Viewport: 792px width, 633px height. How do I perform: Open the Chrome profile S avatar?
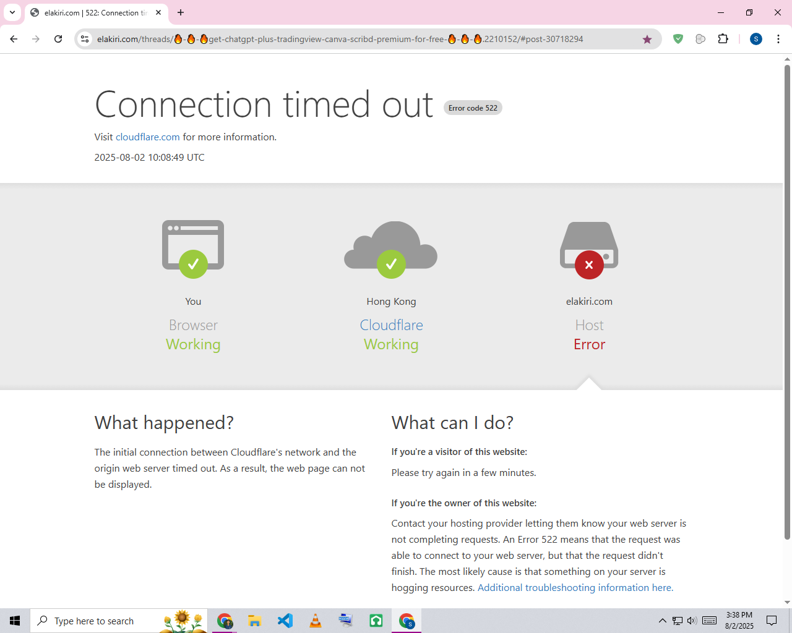[755, 39]
